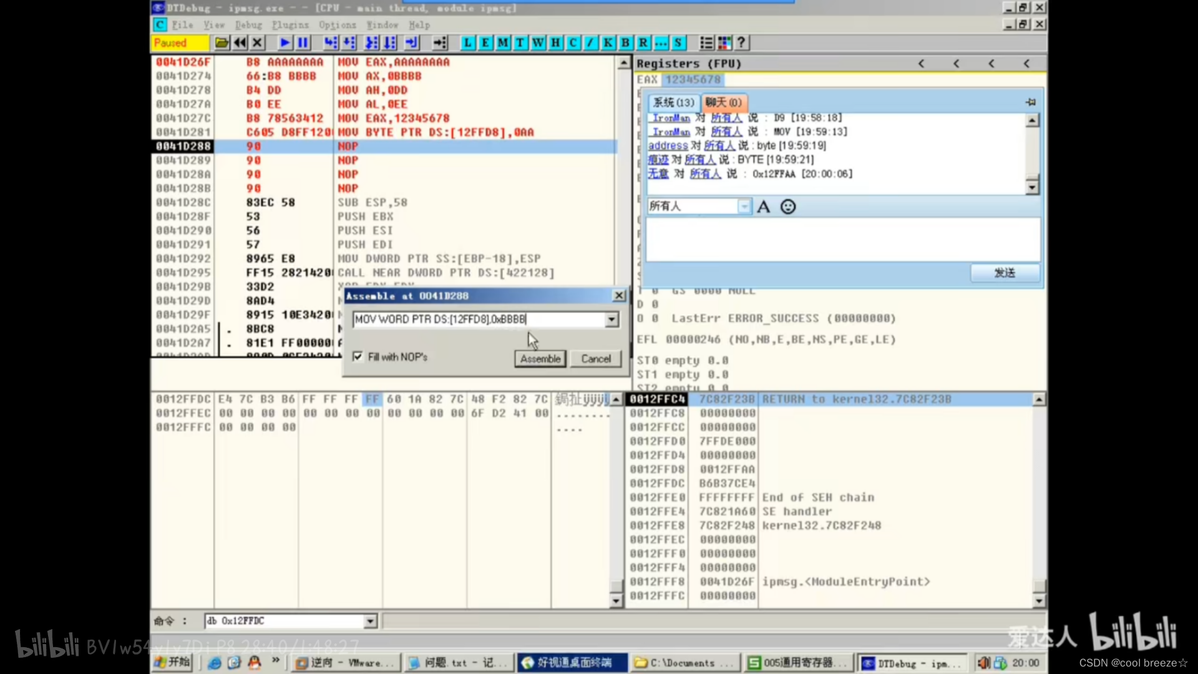Open the Window menu
Image resolution: width=1198 pixels, height=674 pixels.
(x=382, y=25)
